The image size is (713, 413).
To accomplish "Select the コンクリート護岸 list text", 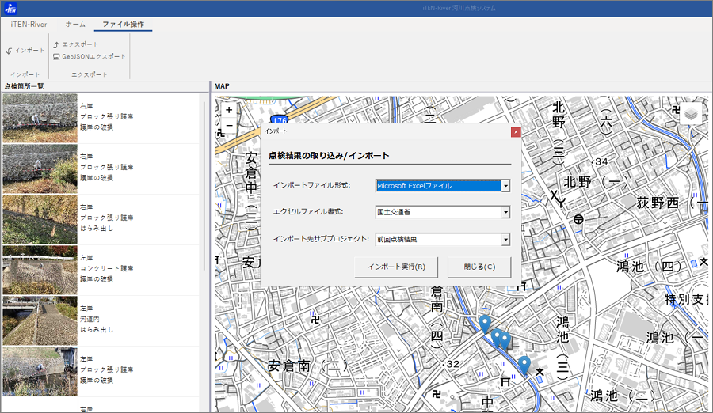I will pyautogui.click(x=107, y=268).
